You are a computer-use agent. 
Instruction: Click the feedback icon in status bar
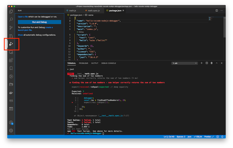pyautogui.click(x=218, y=137)
